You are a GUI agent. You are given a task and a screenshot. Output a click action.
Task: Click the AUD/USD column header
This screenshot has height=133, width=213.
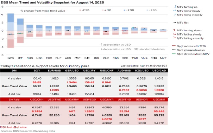pyautogui.click(x=124, y=71)
